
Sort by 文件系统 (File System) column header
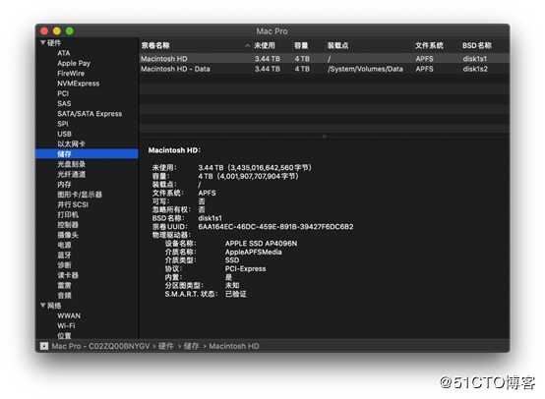429,45
